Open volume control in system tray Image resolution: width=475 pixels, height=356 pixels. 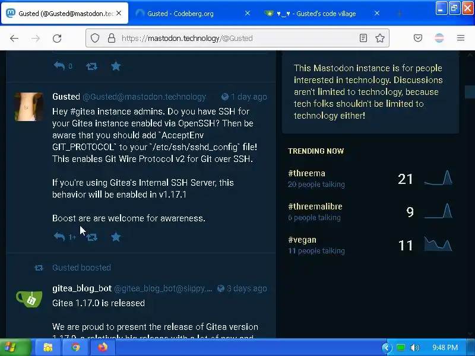(x=414, y=348)
